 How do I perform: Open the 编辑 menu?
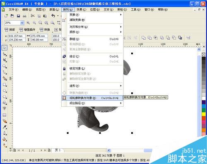(27, 10)
